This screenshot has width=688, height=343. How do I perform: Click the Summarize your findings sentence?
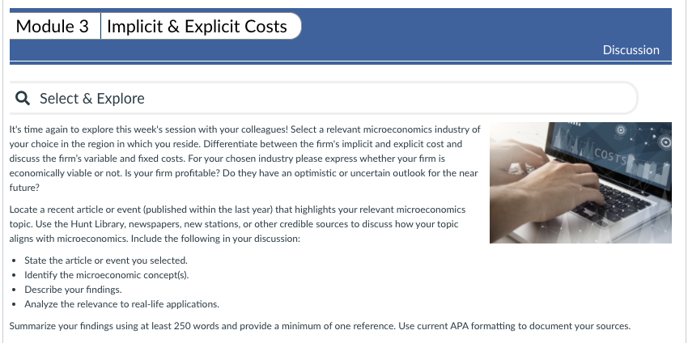[x=320, y=326]
